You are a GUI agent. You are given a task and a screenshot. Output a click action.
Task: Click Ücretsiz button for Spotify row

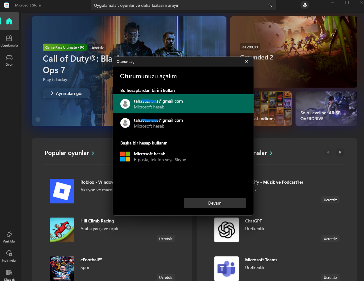(x=330, y=200)
